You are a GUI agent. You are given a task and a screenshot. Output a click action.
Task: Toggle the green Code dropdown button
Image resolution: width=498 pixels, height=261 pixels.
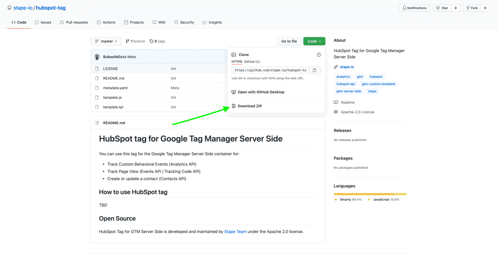click(x=314, y=41)
